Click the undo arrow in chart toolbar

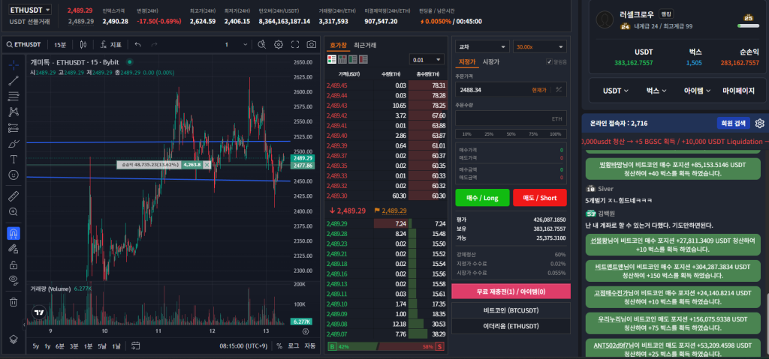pyautogui.click(x=137, y=45)
